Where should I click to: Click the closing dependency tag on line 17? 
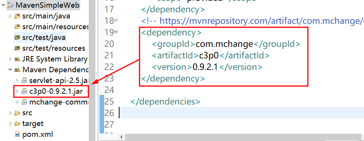tap(173, 10)
